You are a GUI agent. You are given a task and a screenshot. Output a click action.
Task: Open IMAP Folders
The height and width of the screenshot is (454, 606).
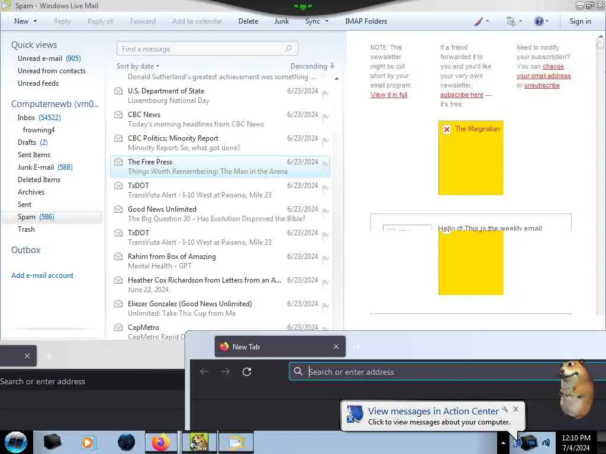coord(366,21)
